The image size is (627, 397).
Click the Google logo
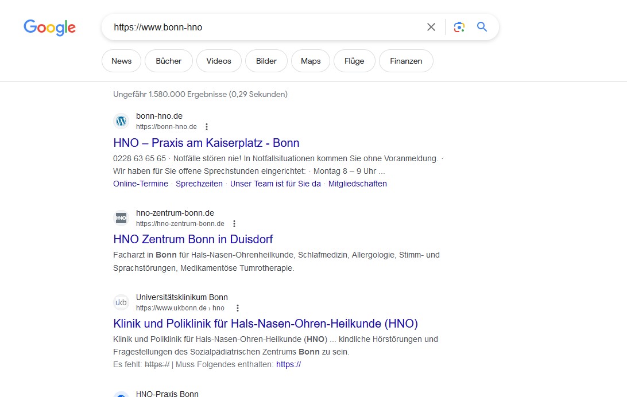point(49,27)
